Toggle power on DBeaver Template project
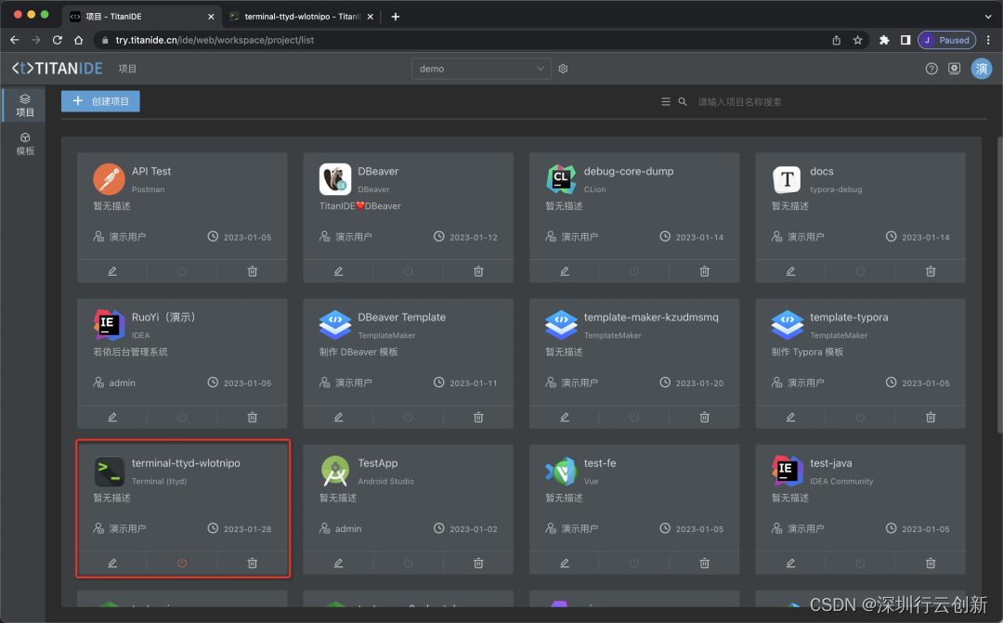The height and width of the screenshot is (623, 1003). [x=408, y=417]
